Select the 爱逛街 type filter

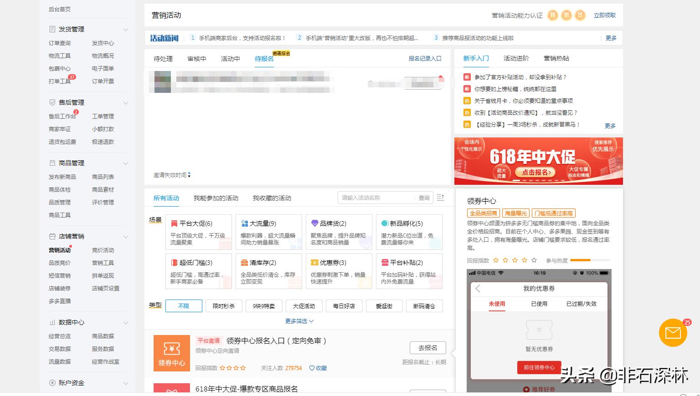pos(384,306)
